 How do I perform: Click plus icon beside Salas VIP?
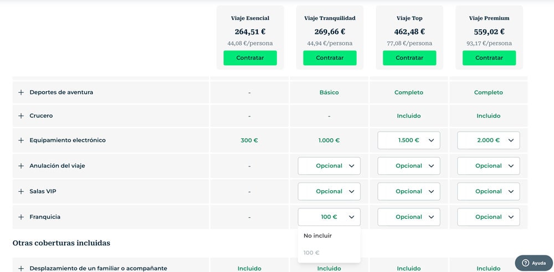[x=21, y=191]
